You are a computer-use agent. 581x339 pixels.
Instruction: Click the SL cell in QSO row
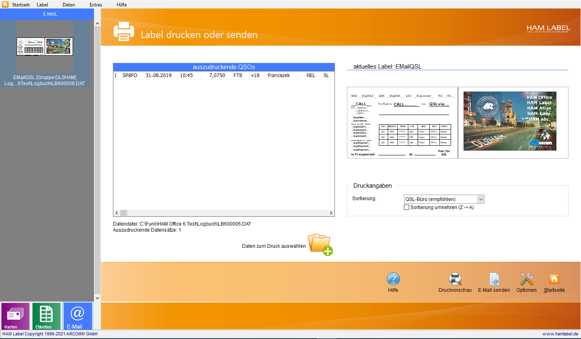coord(326,75)
